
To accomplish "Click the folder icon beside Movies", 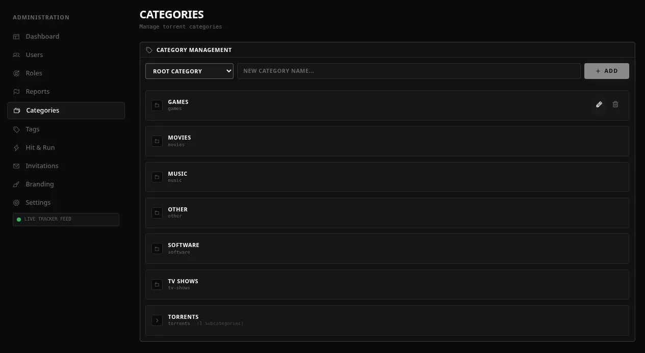I will point(157,141).
